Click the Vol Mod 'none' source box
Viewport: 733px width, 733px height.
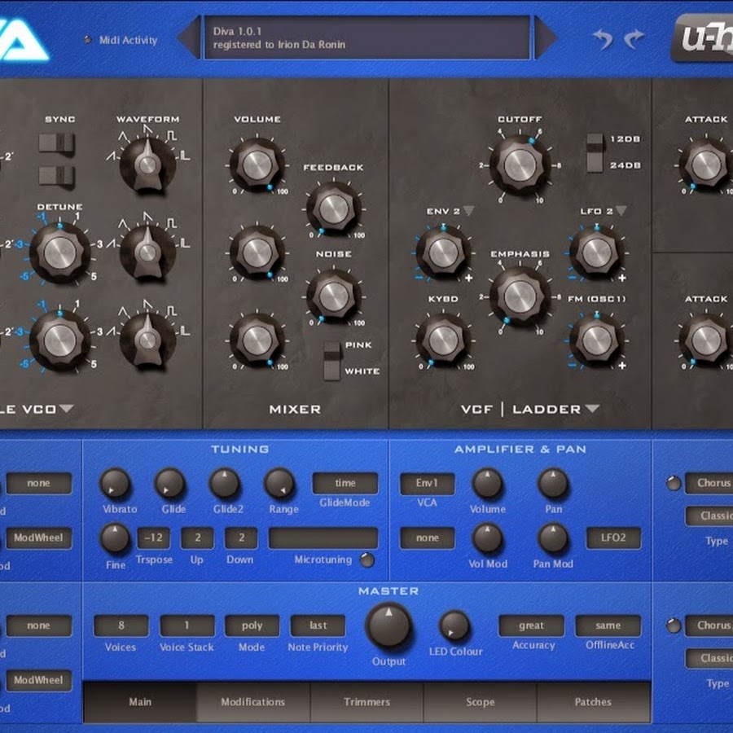427,538
